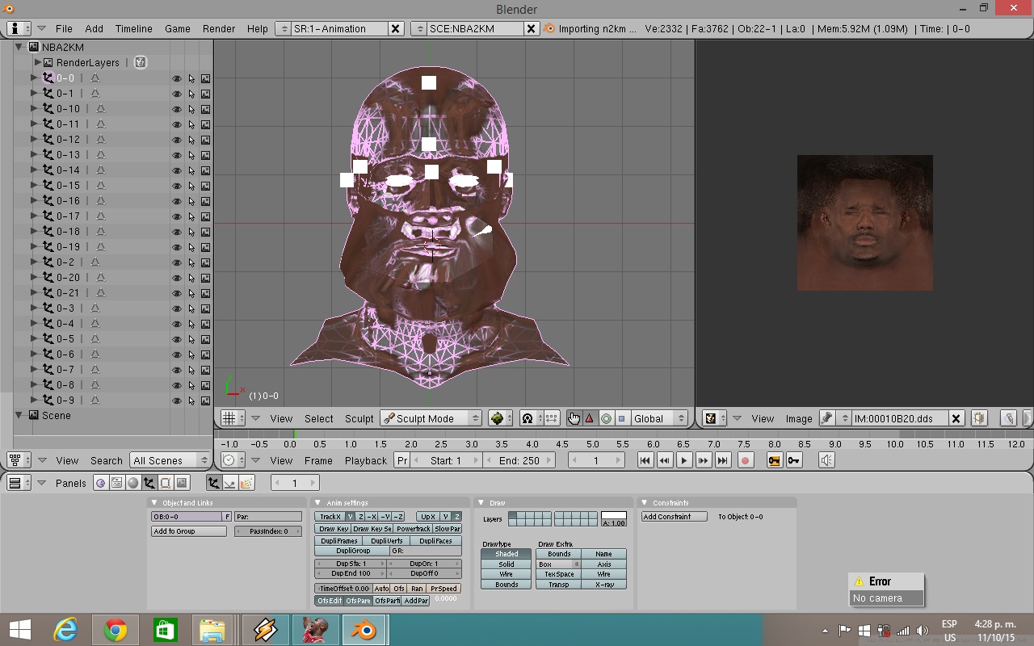Viewport: 1034px width, 646px height.
Task: Click the red record button in timeline
Action: click(746, 460)
